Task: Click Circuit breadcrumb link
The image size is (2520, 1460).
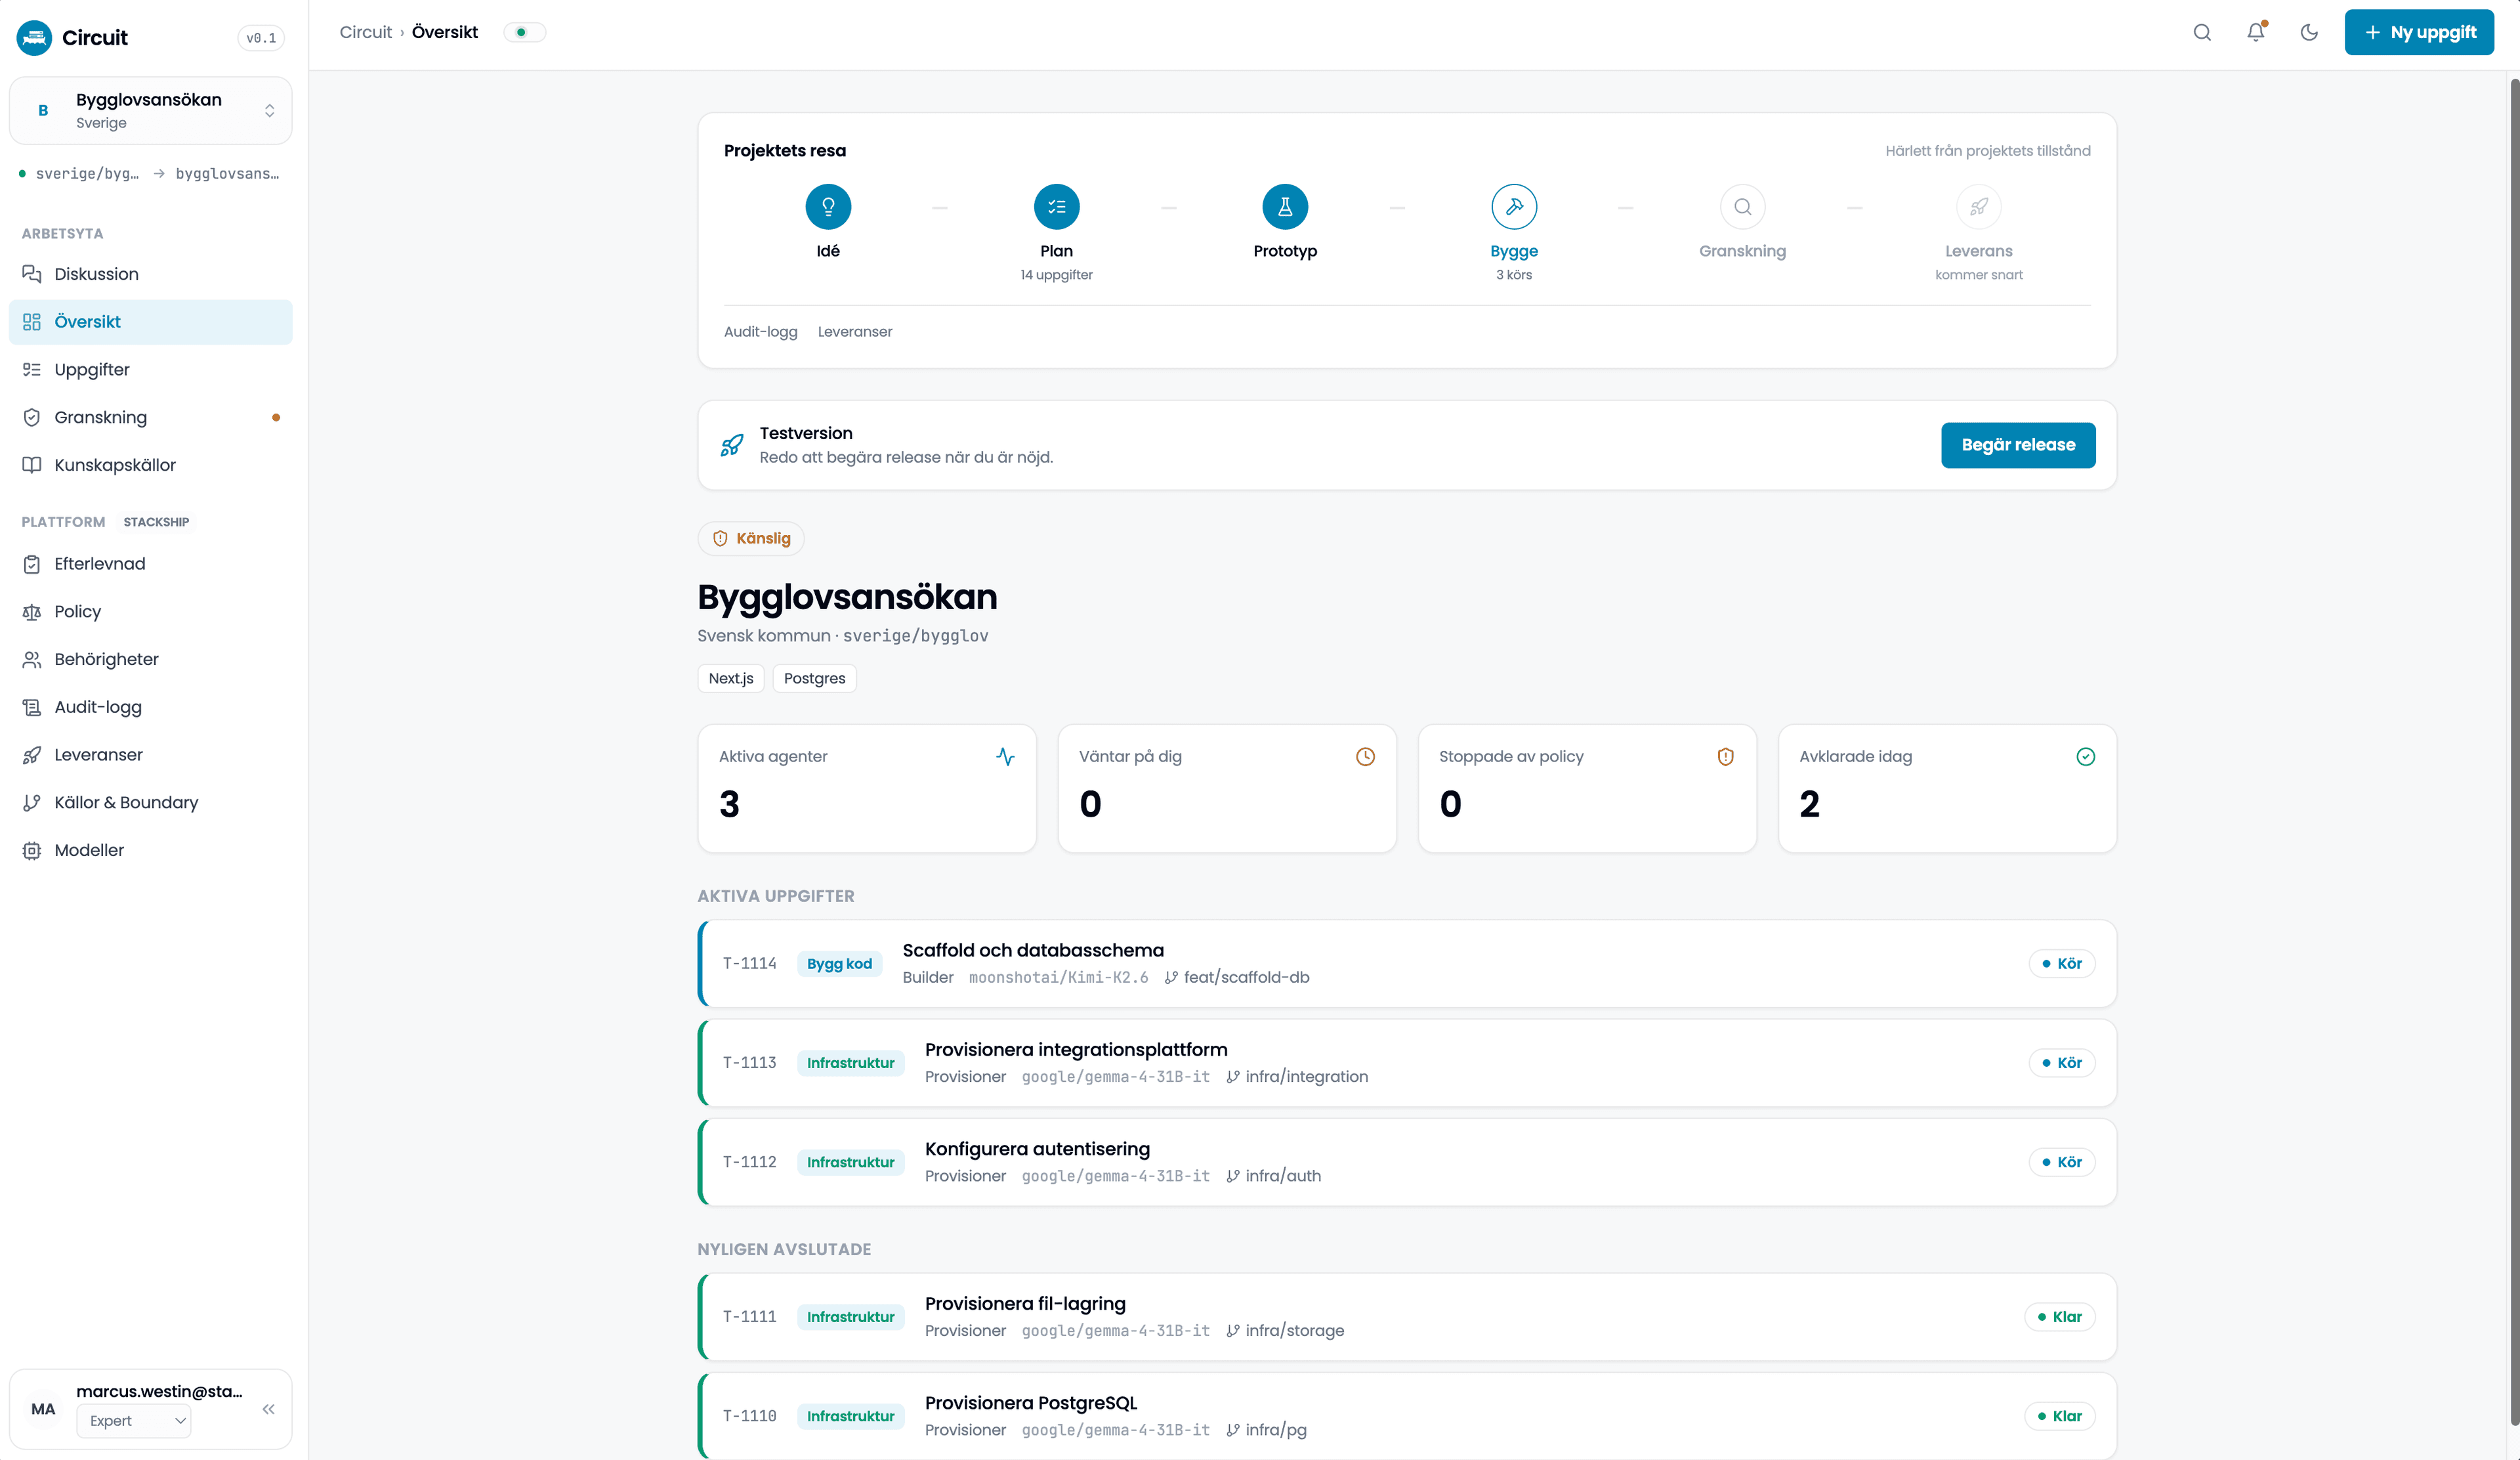Action: tap(365, 32)
